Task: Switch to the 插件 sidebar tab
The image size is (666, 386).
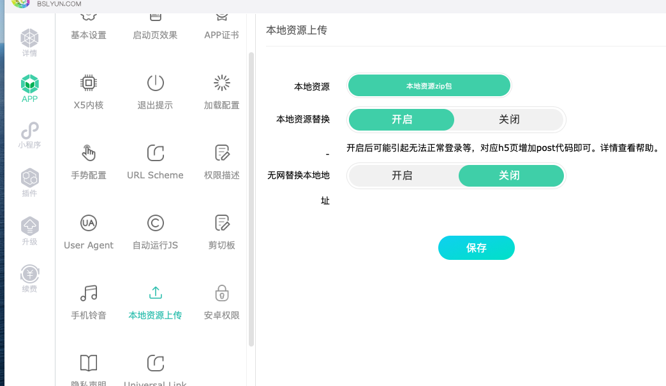Action: 29,183
